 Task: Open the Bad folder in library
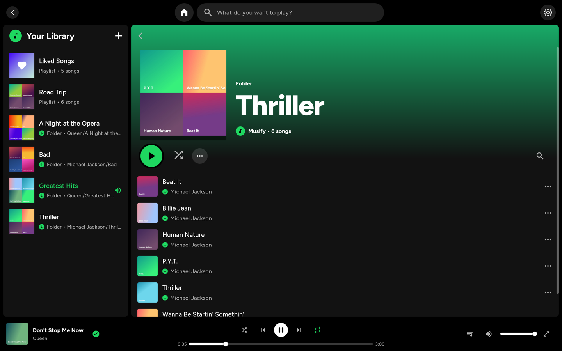pos(66,159)
